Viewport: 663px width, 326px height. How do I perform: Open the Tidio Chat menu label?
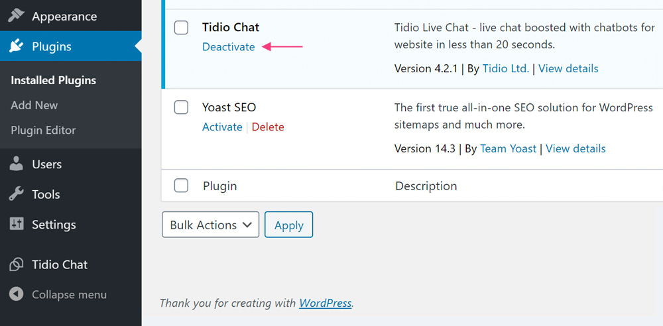click(60, 264)
